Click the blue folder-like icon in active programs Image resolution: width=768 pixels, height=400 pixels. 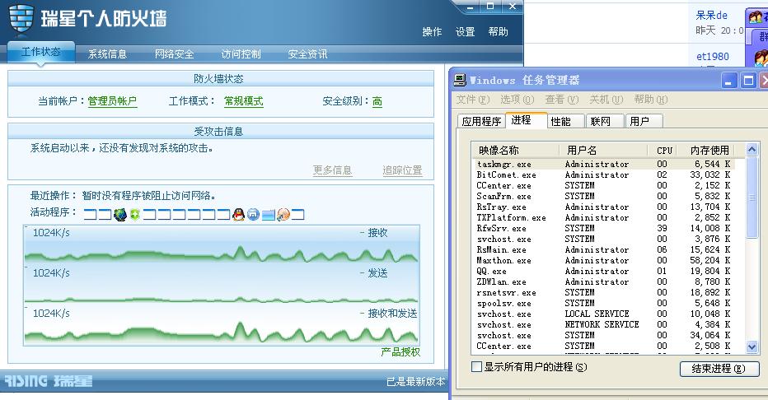(269, 215)
